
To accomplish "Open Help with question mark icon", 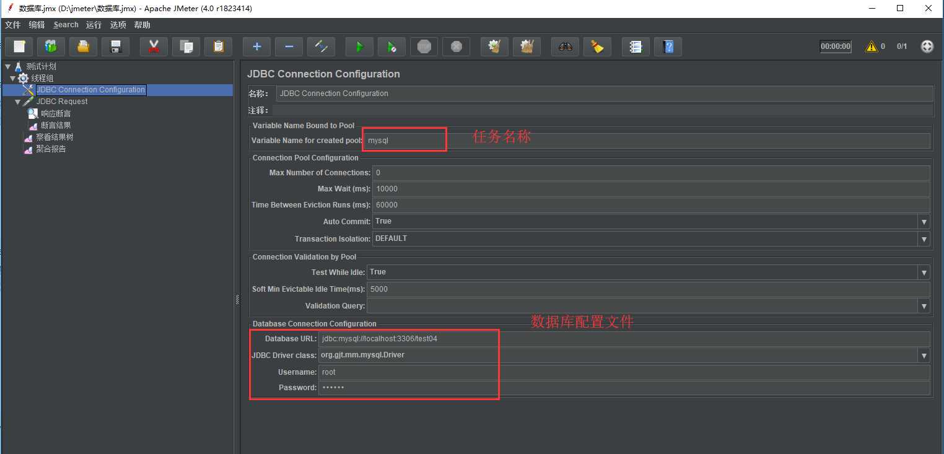I will coord(668,46).
